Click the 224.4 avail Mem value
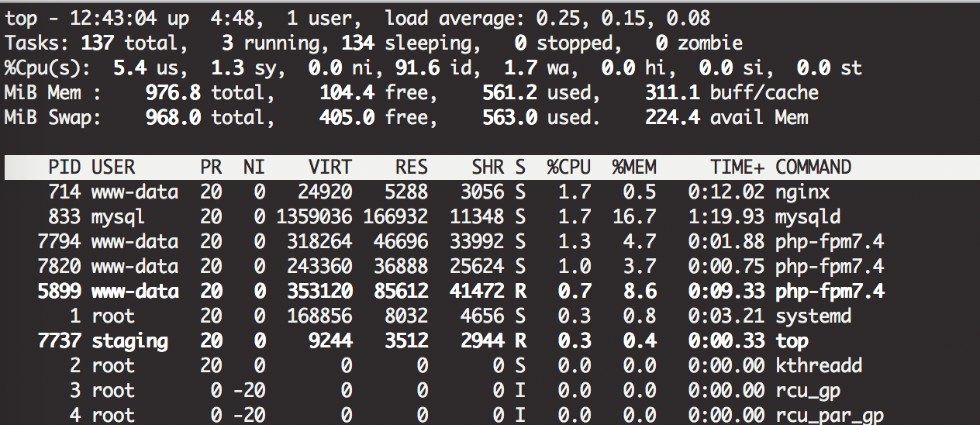980x425 pixels. tap(726, 117)
